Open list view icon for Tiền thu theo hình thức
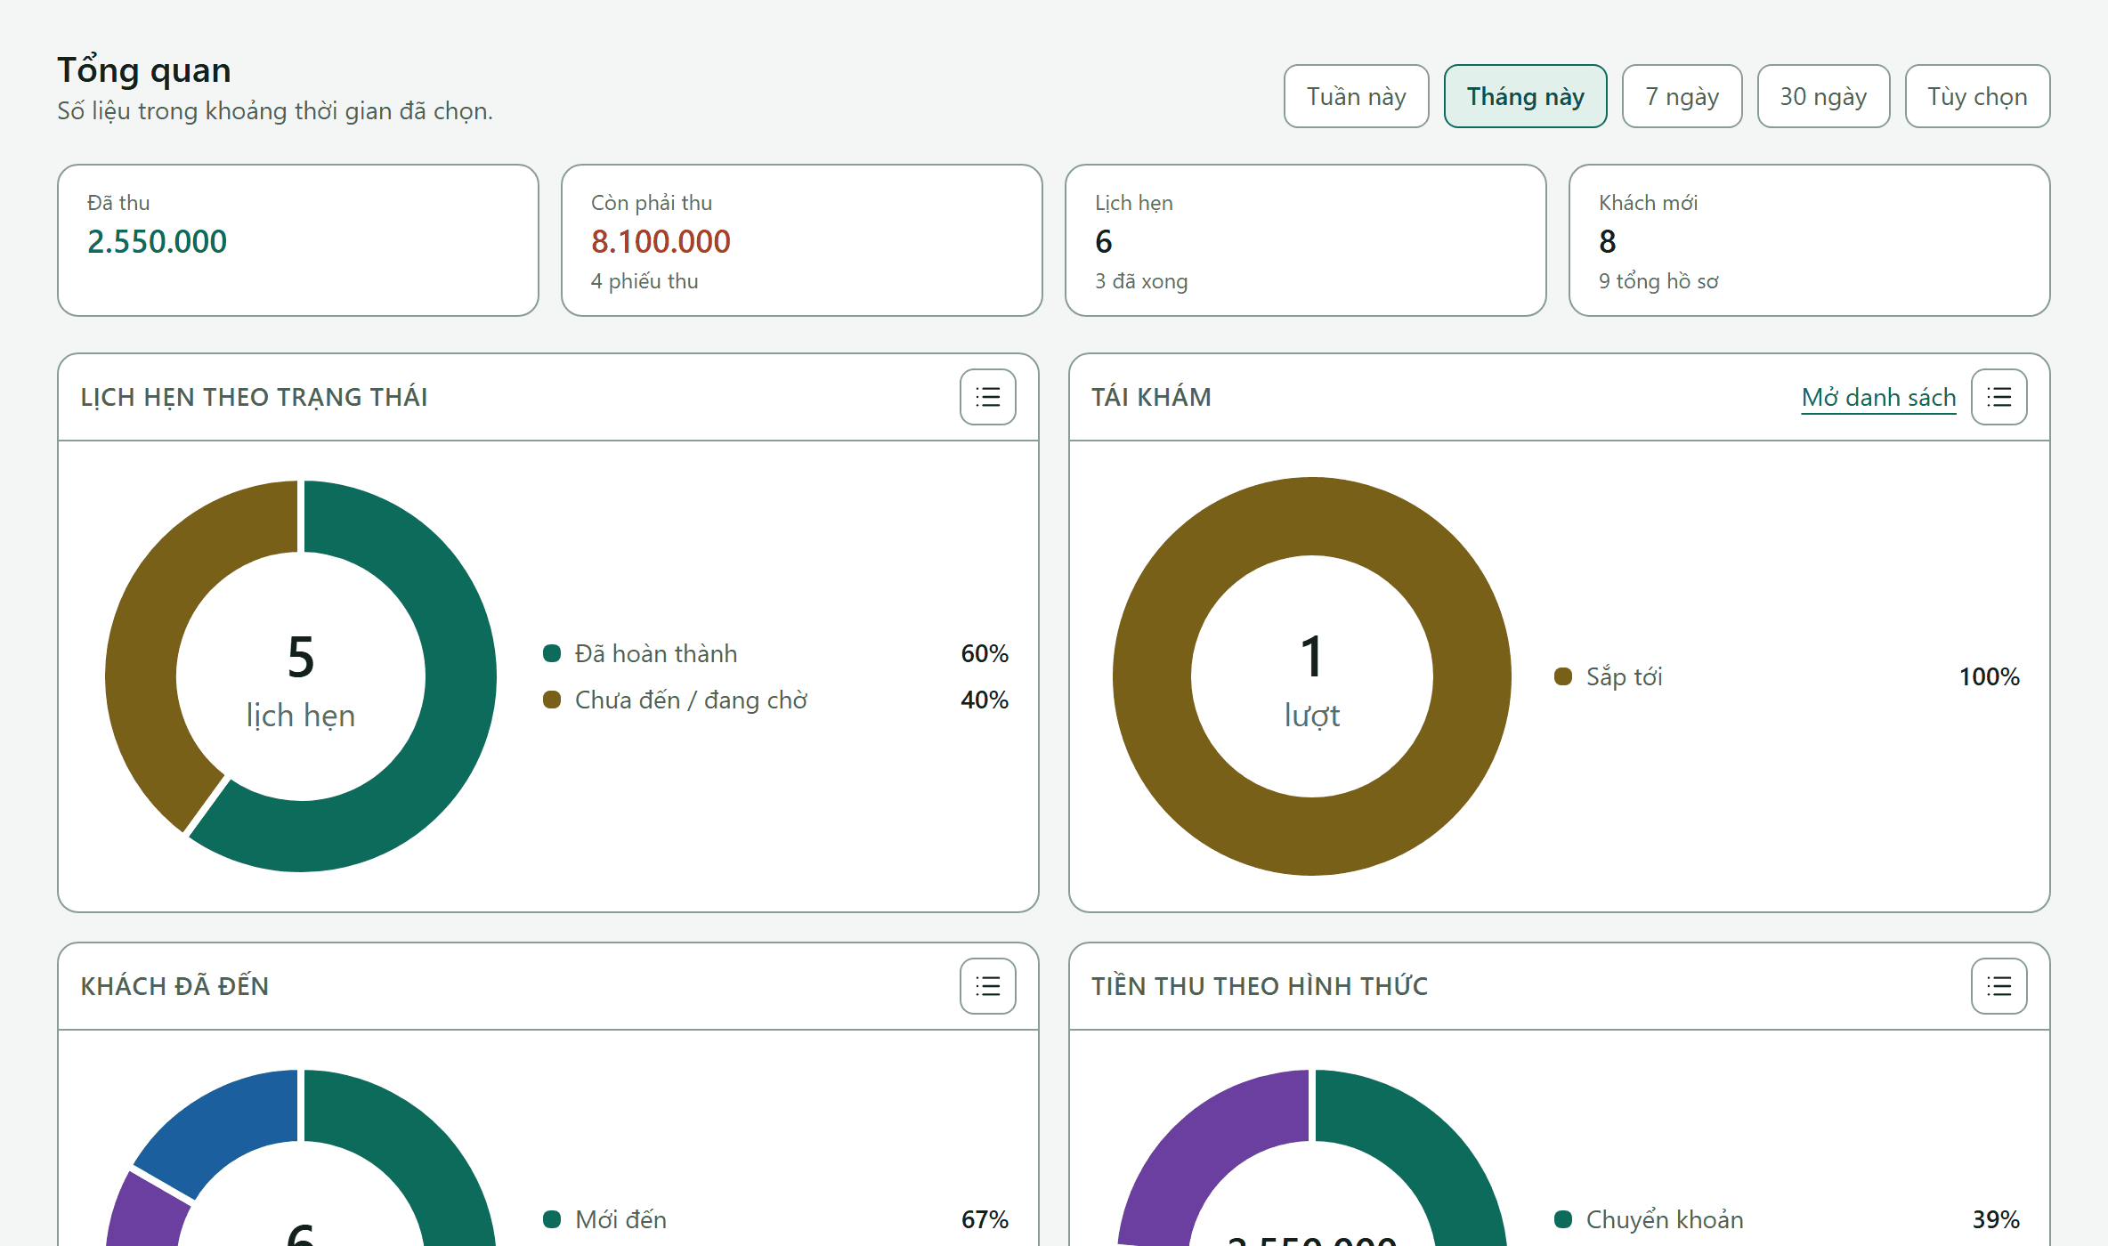 [x=1999, y=986]
